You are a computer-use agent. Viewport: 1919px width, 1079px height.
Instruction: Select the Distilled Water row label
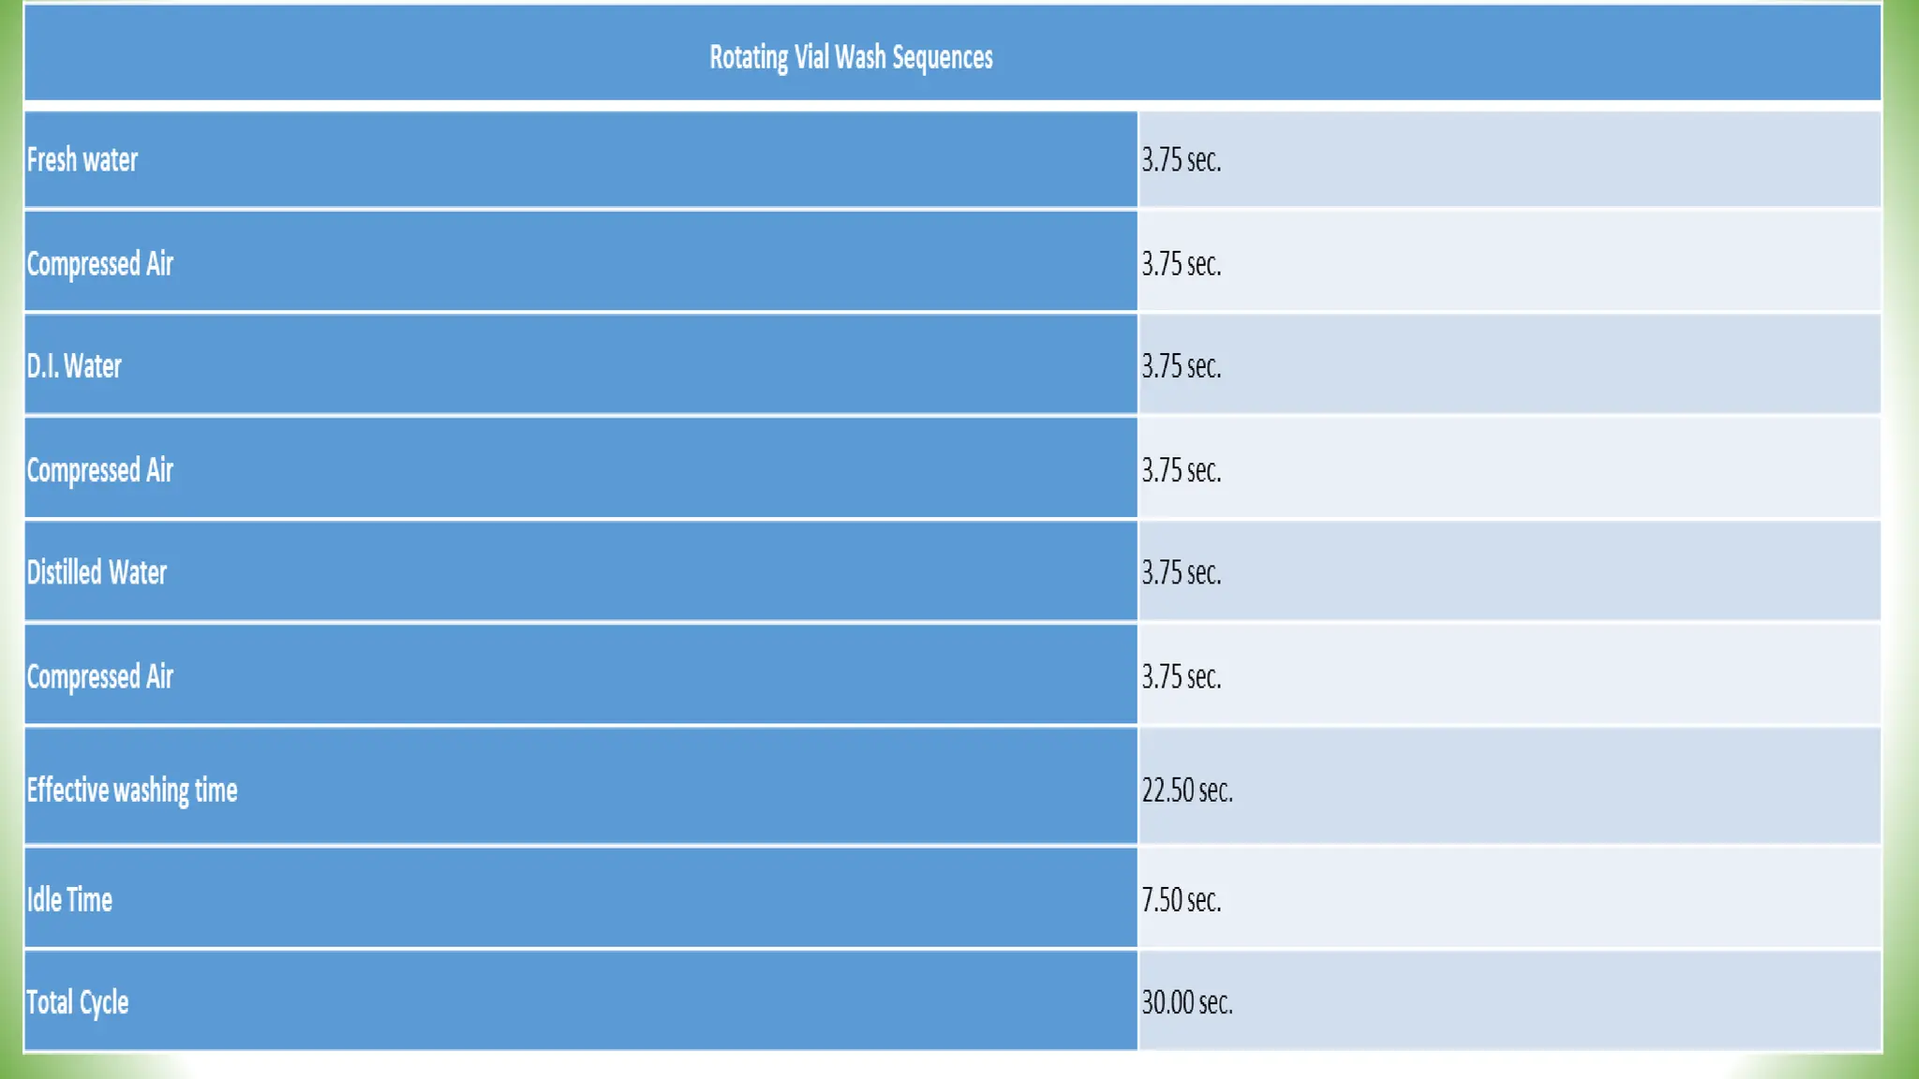(x=97, y=572)
